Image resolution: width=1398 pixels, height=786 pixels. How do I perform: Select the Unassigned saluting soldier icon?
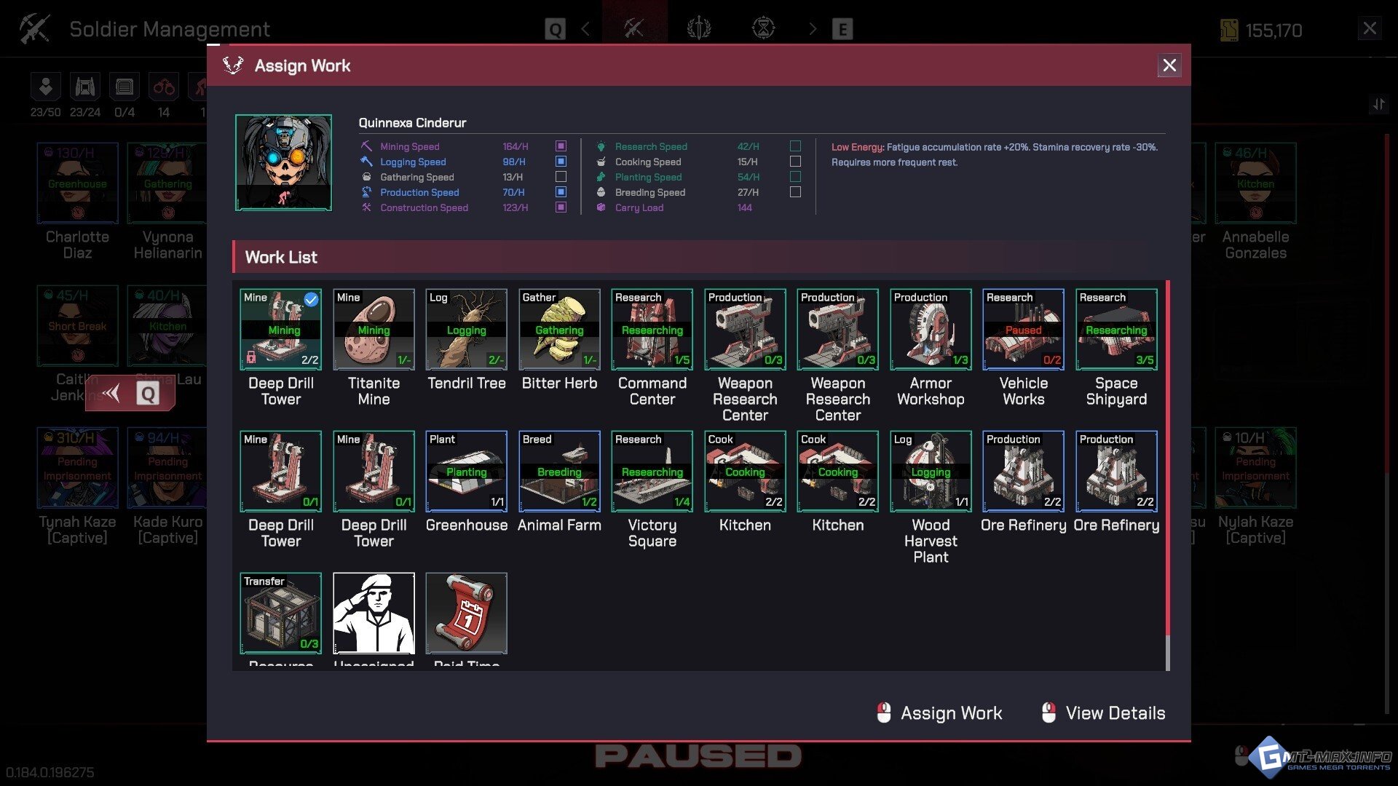(374, 613)
